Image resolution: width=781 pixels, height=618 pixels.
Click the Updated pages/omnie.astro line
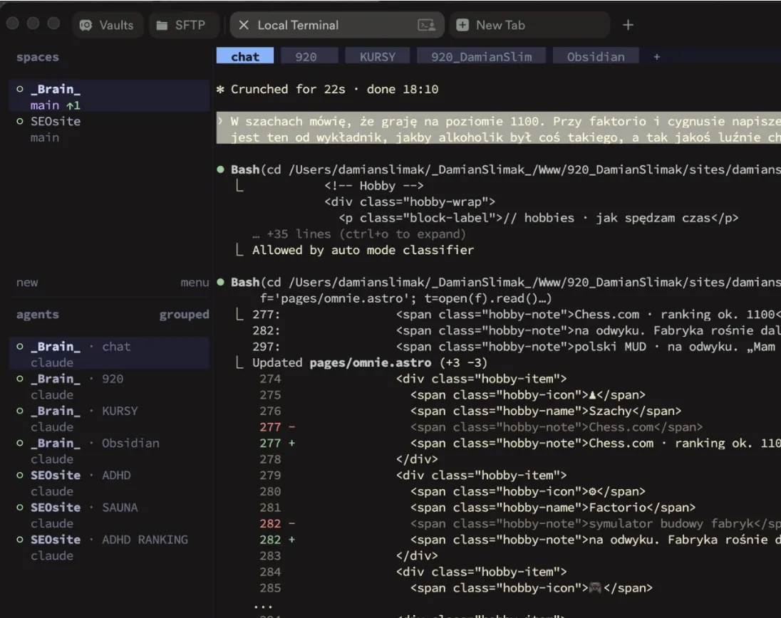tap(370, 362)
